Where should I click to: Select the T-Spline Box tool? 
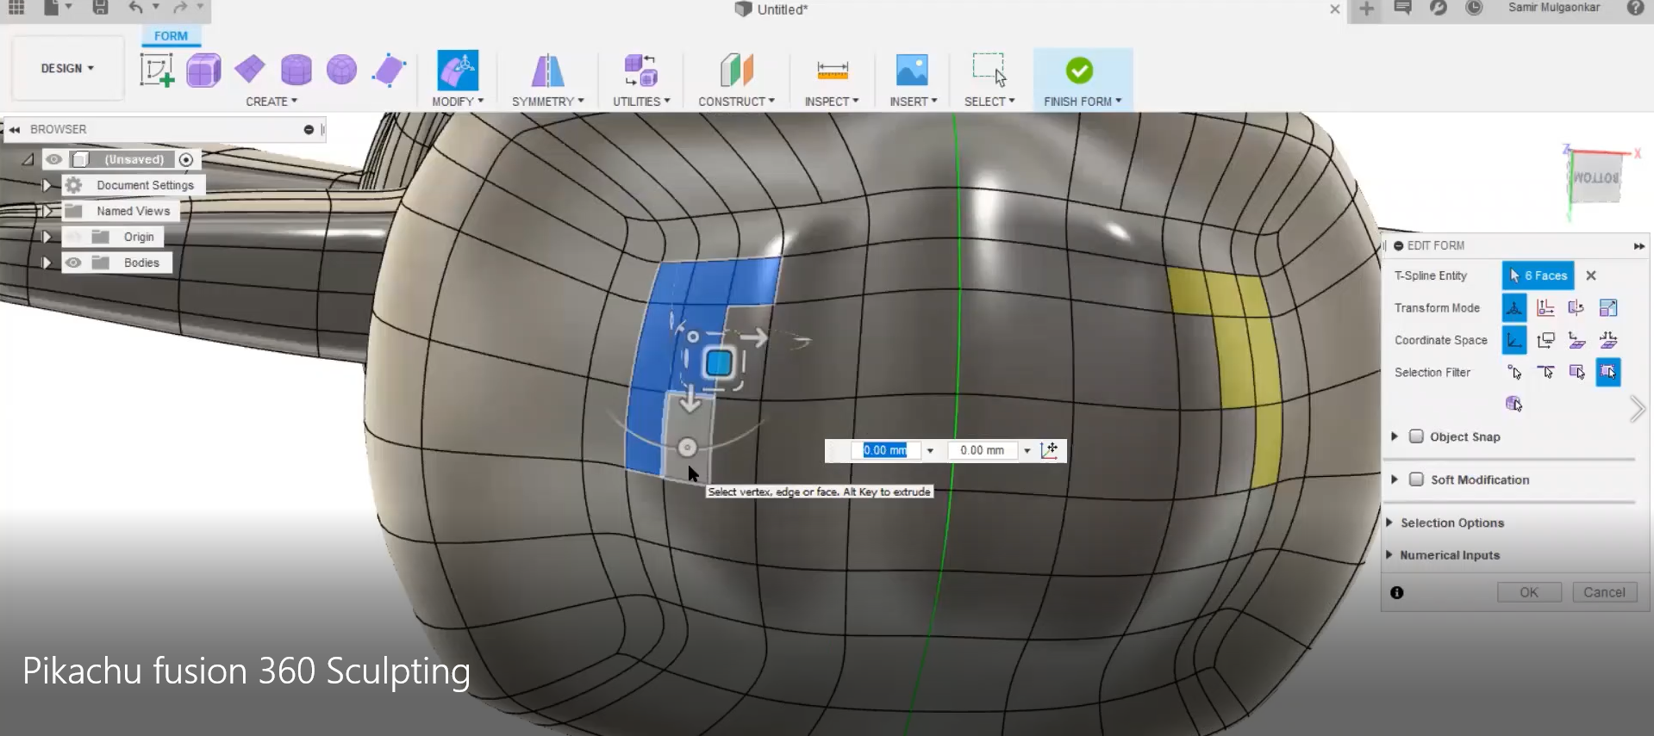pos(204,70)
